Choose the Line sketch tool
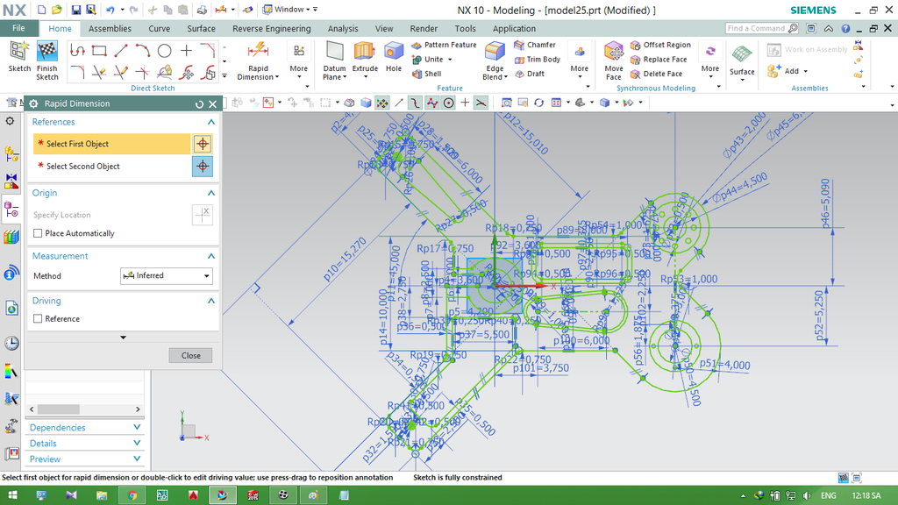 coord(121,51)
